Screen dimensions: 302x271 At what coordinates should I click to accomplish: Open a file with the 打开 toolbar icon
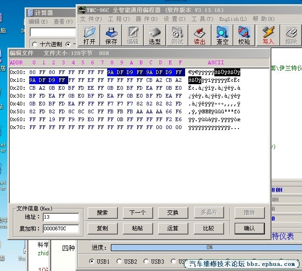click(89, 35)
